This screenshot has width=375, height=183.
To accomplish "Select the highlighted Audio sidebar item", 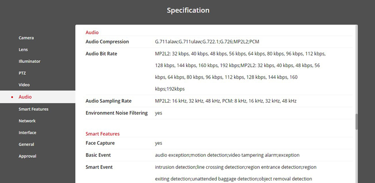I will click(x=25, y=97).
